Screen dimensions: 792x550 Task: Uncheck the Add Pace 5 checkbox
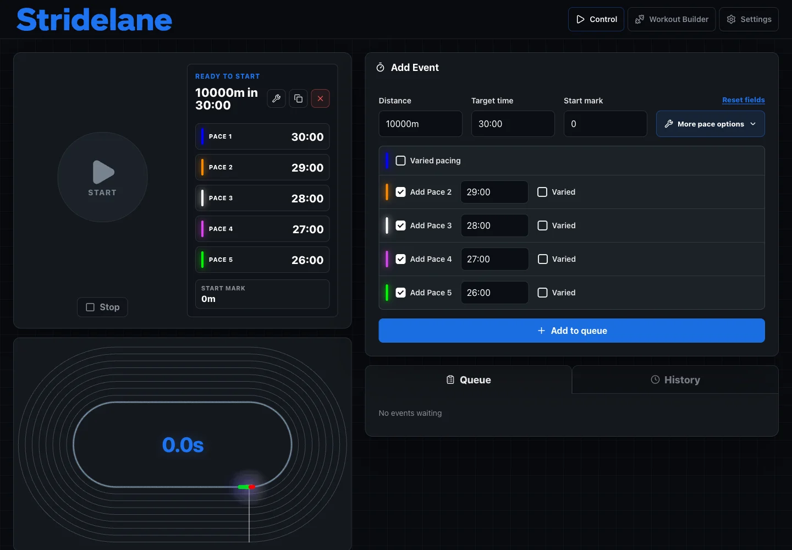coord(401,293)
